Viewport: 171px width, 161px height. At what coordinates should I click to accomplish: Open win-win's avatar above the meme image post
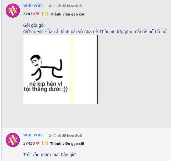pyautogui.click(x=13, y=11)
